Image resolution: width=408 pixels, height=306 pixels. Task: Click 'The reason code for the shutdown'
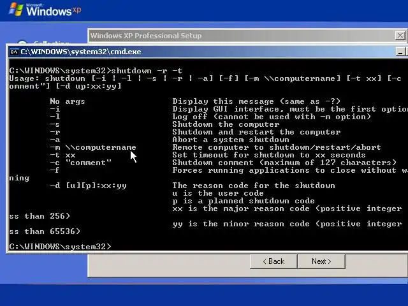coord(254,186)
